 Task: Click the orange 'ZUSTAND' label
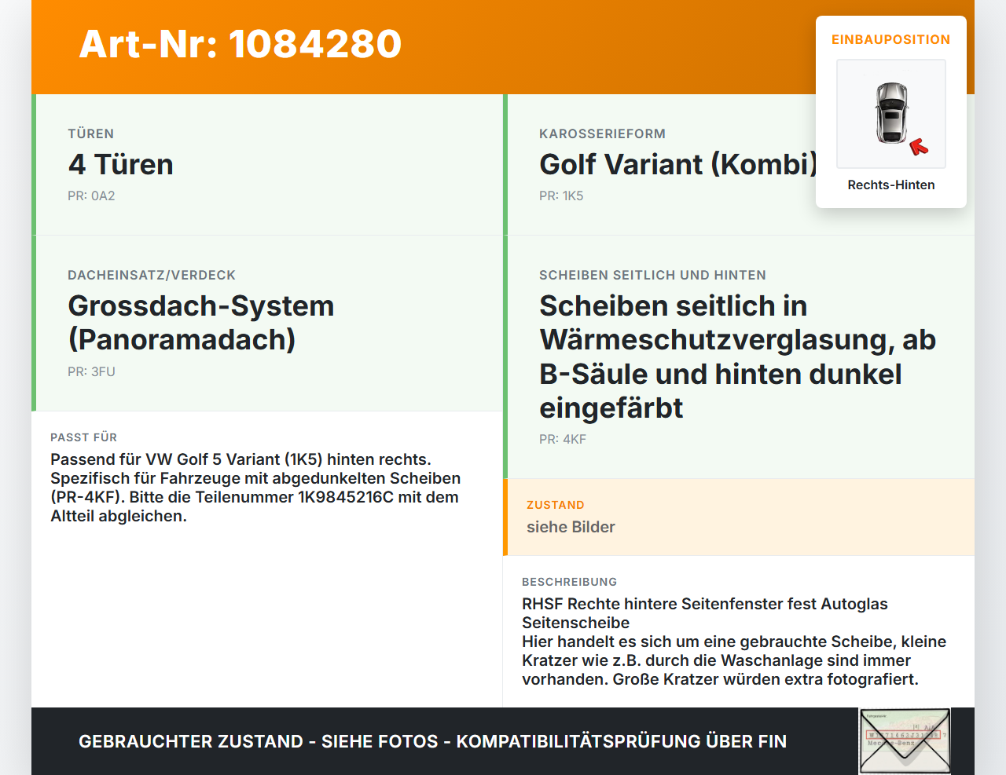point(556,505)
